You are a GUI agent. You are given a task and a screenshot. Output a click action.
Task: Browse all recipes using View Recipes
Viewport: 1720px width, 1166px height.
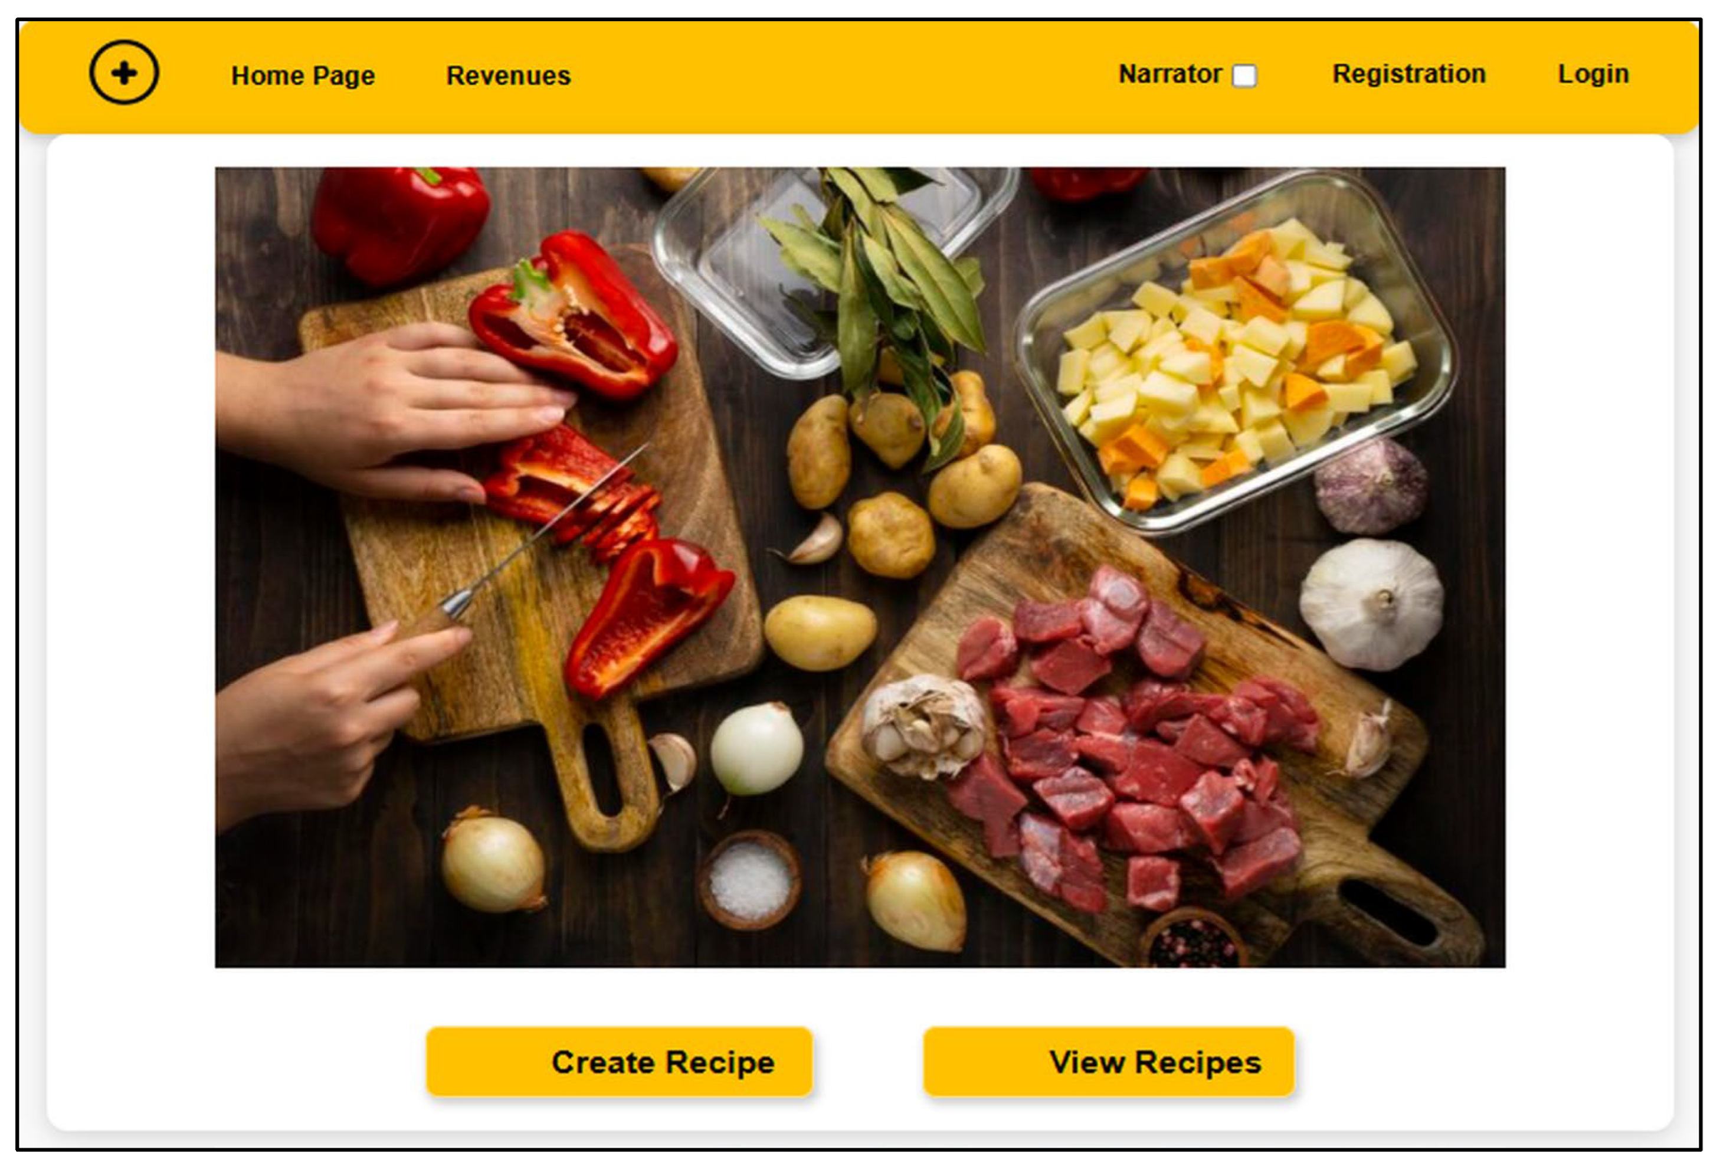[x=1109, y=1062]
